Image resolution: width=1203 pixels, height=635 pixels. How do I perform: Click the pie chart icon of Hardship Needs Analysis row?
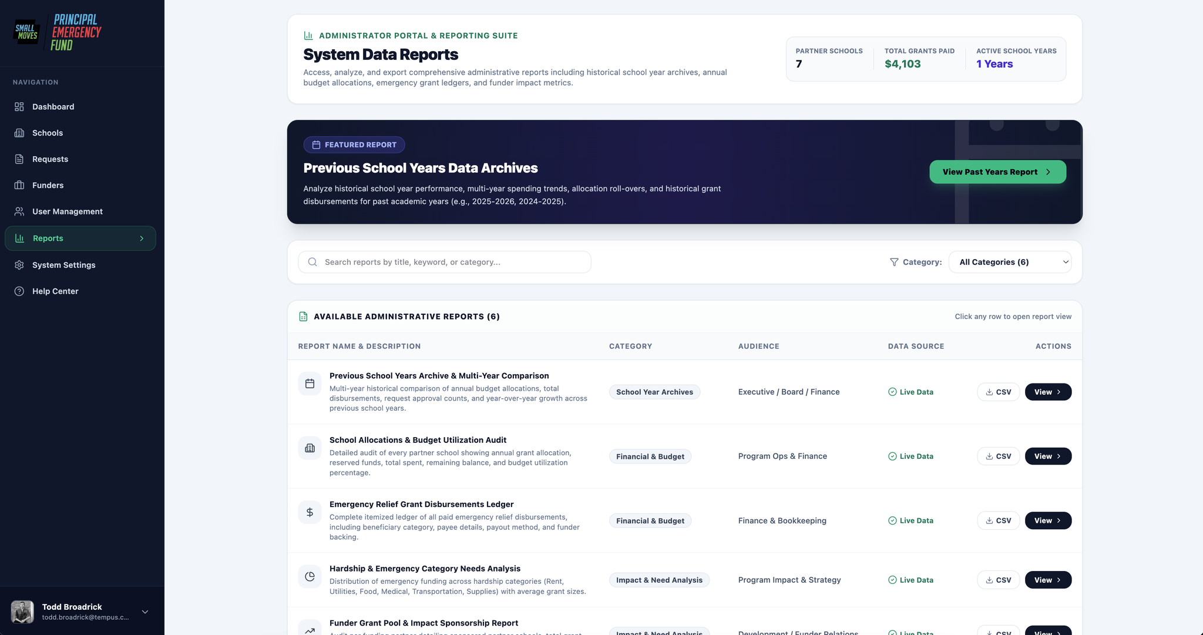(x=310, y=577)
